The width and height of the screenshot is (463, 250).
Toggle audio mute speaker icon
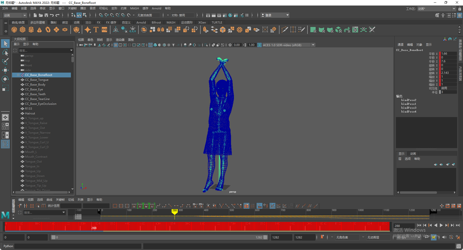point(444,237)
